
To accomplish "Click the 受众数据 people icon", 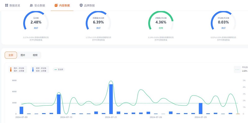I will click(x=31, y=5).
